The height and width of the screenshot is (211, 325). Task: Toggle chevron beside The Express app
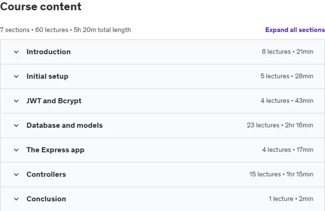[16, 150]
